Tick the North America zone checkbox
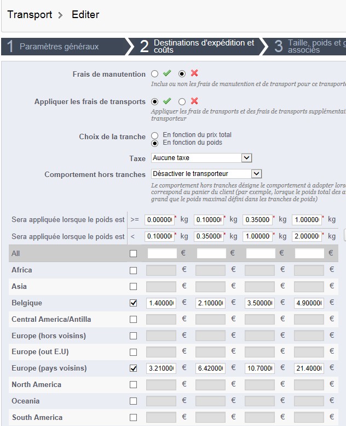The height and width of the screenshot is (426, 346). point(133,385)
